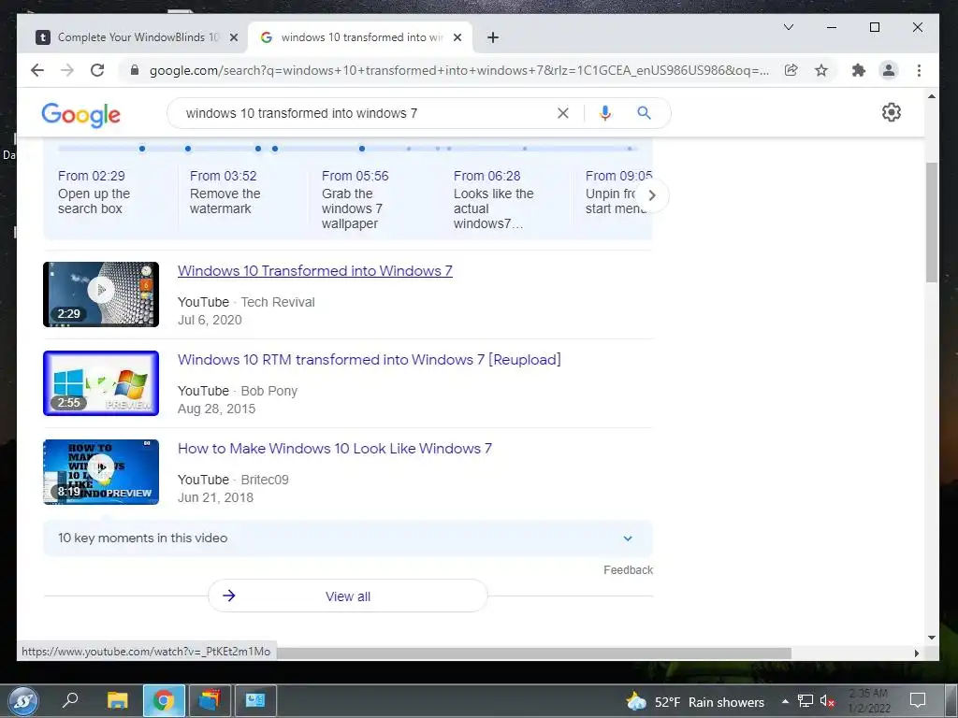The width and height of the screenshot is (958, 718).
Task: Click the muted volume tray icon
Action: click(827, 701)
